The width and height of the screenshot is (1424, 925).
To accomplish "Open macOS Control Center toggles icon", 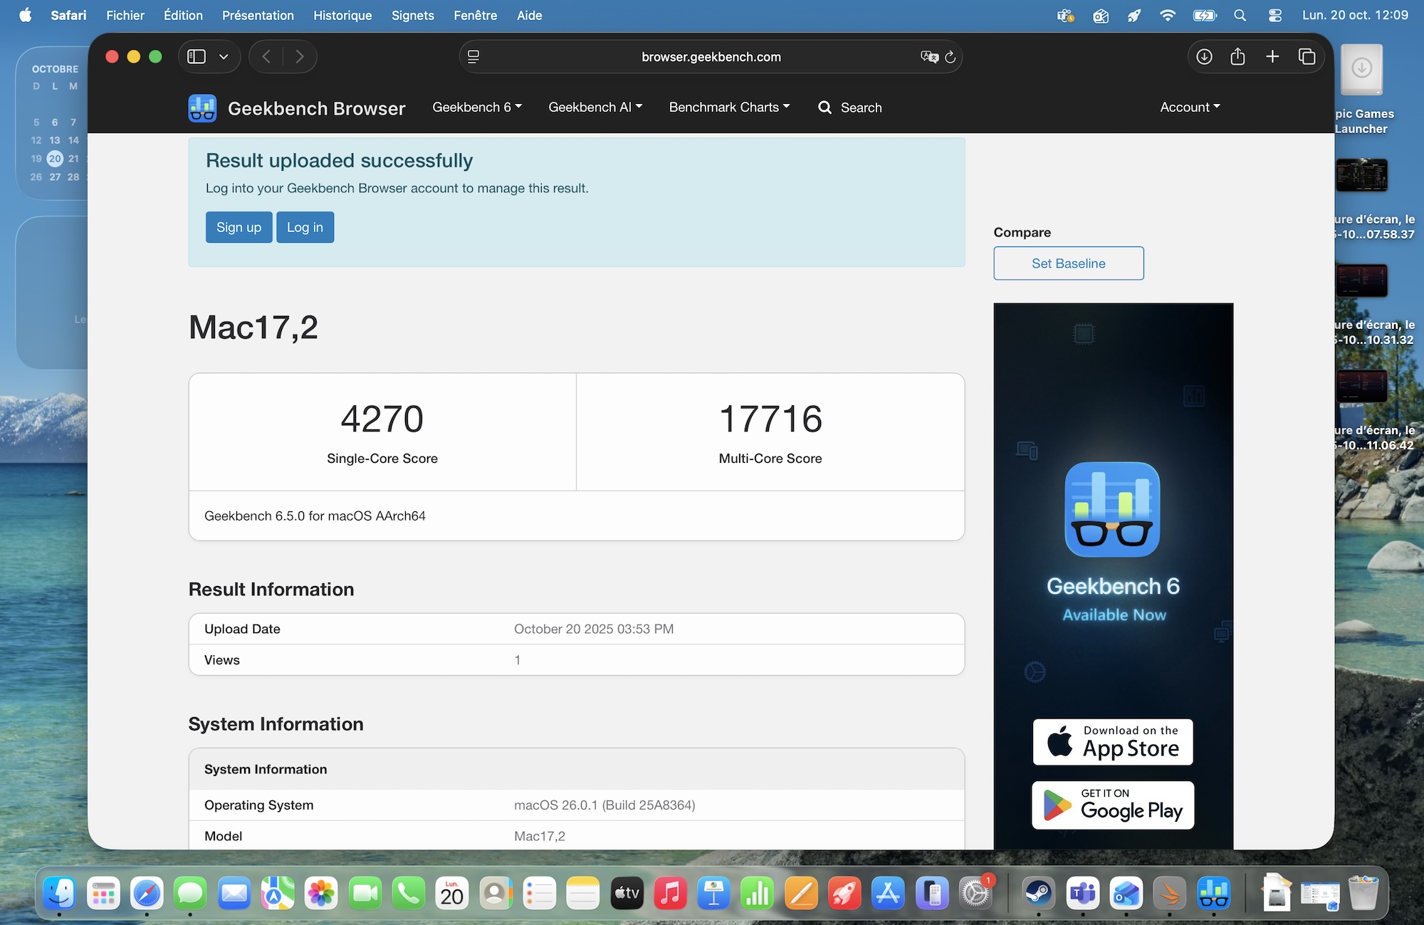I will tap(1274, 15).
